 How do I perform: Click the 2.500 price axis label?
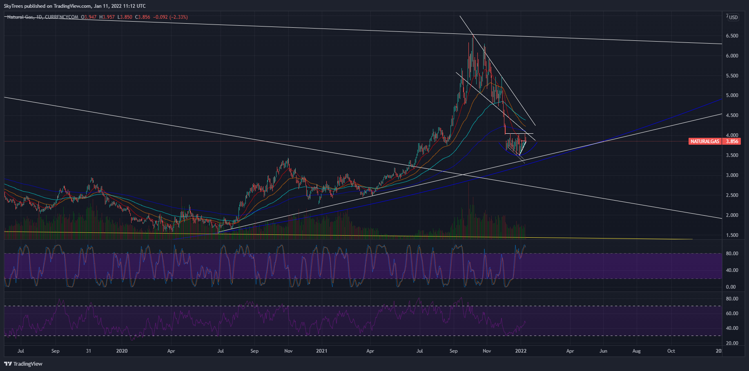(x=732, y=195)
